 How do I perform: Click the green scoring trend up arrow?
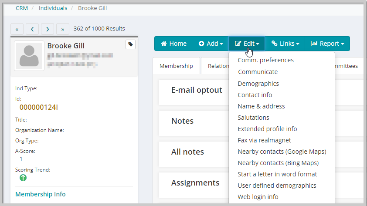23,178
